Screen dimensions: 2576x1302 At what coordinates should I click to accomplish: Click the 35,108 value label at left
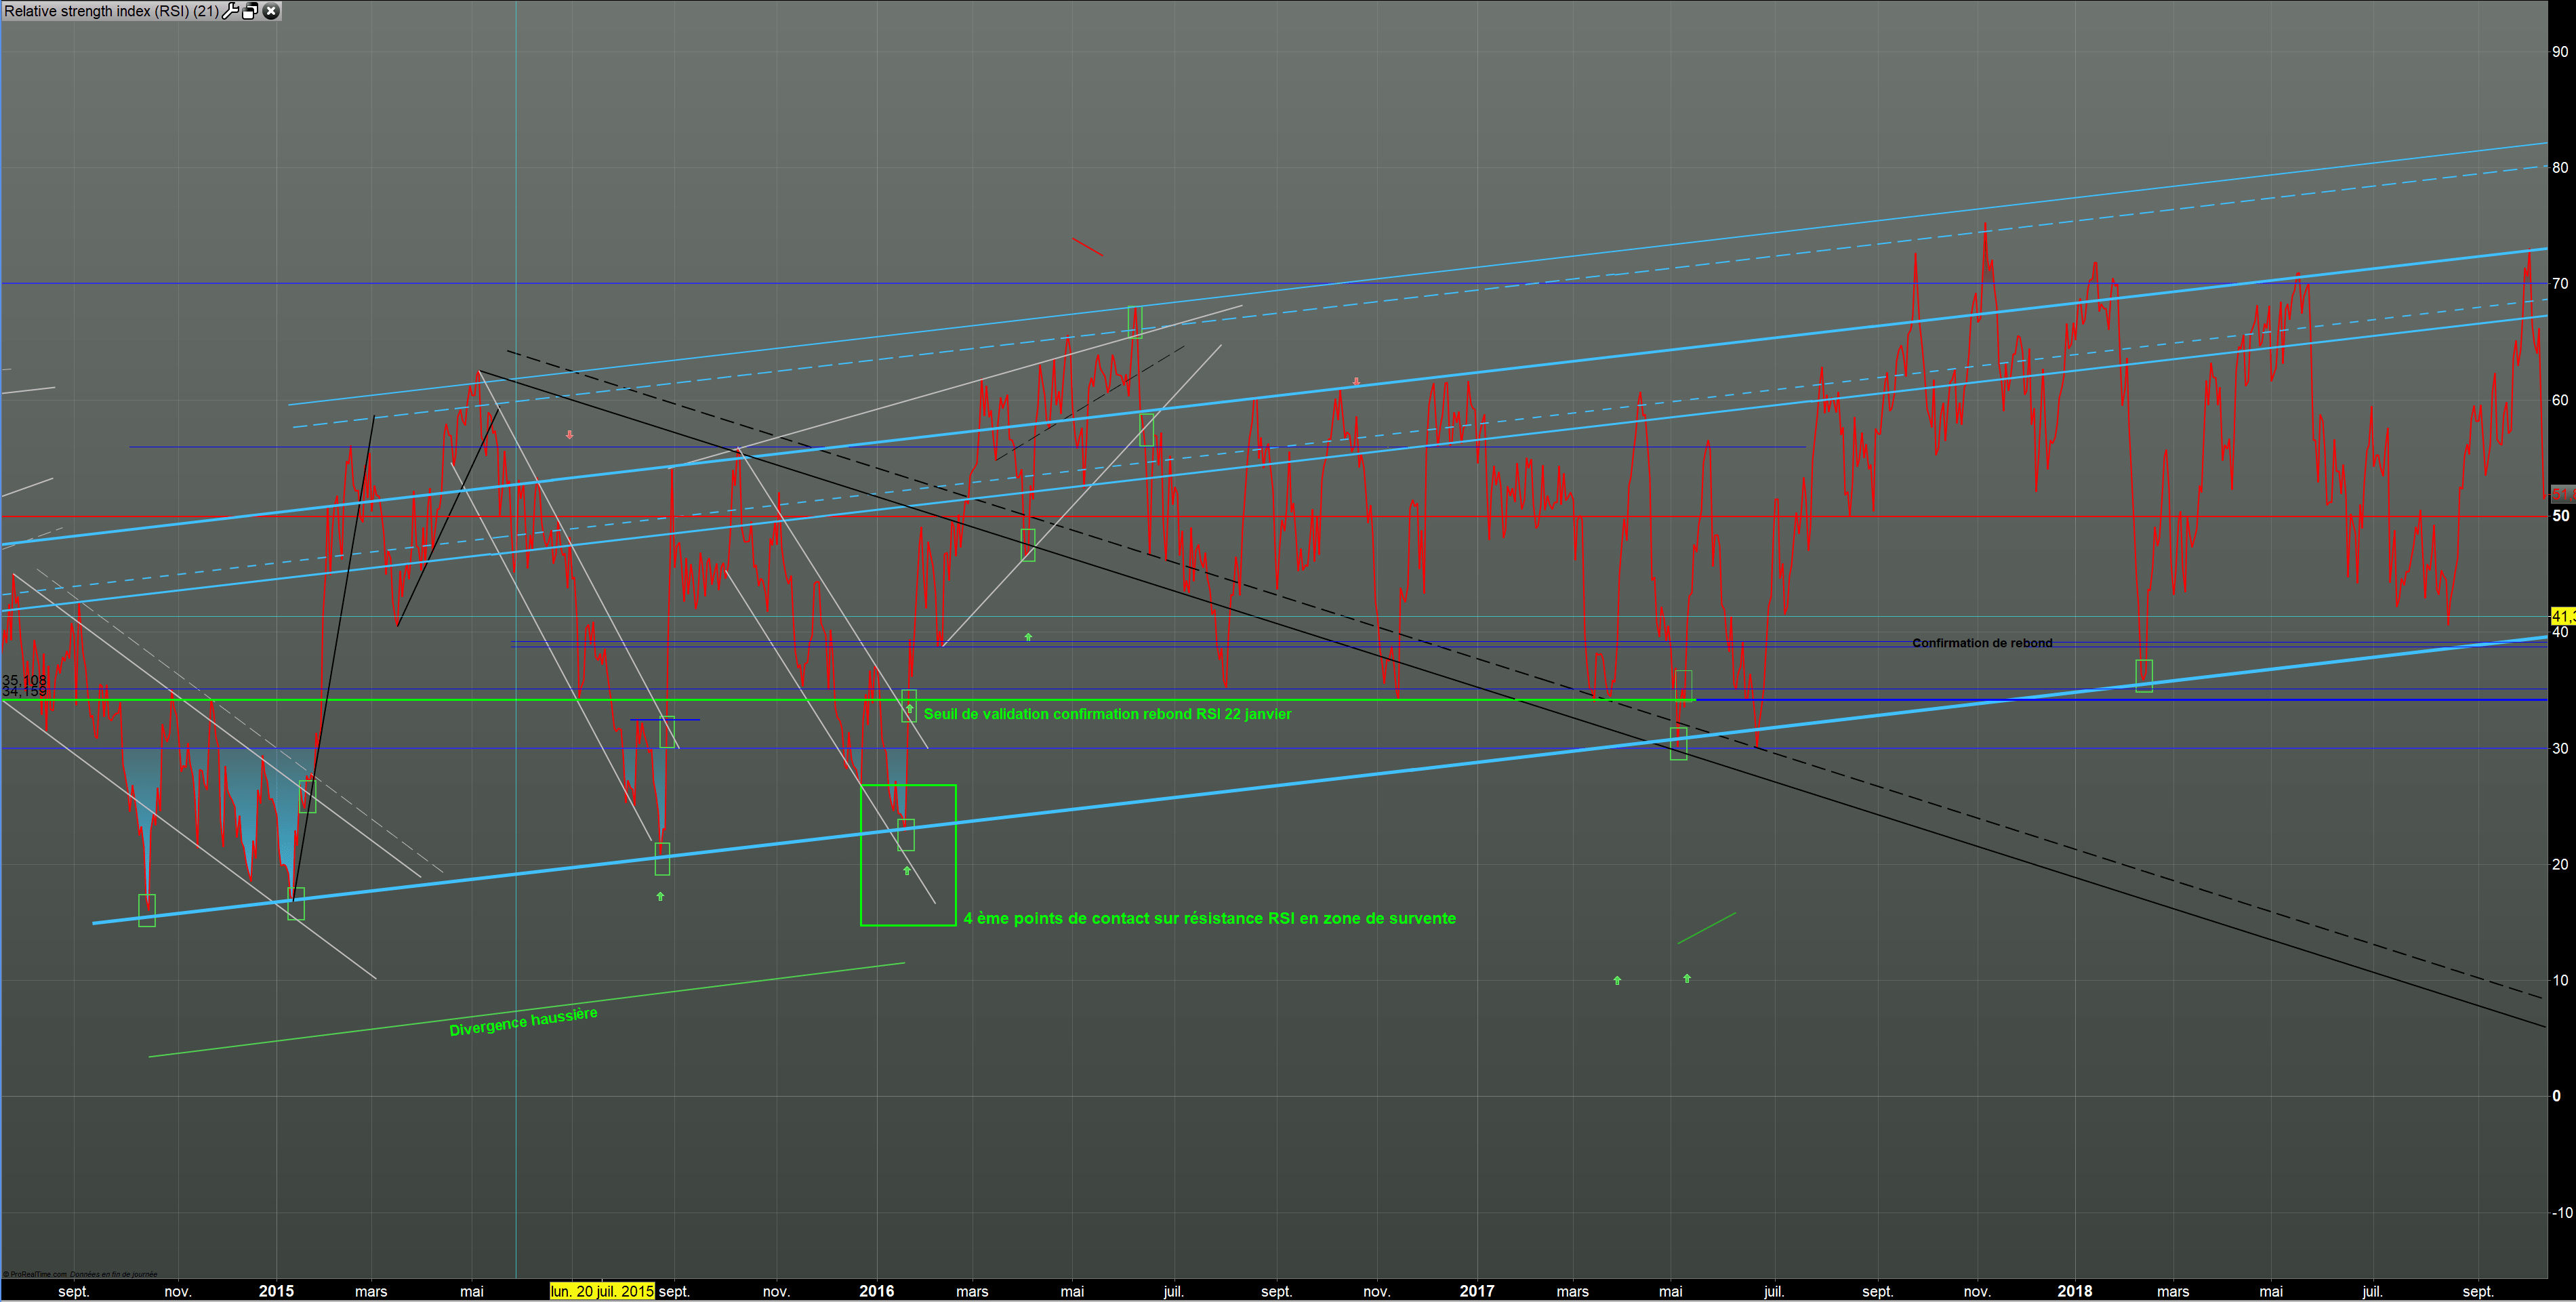pyautogui.click(x=24, y=680)
